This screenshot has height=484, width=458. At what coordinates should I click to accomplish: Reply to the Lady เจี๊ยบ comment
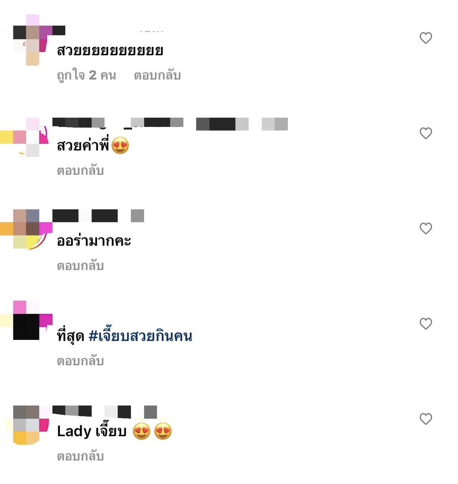[x=80, y=456]
